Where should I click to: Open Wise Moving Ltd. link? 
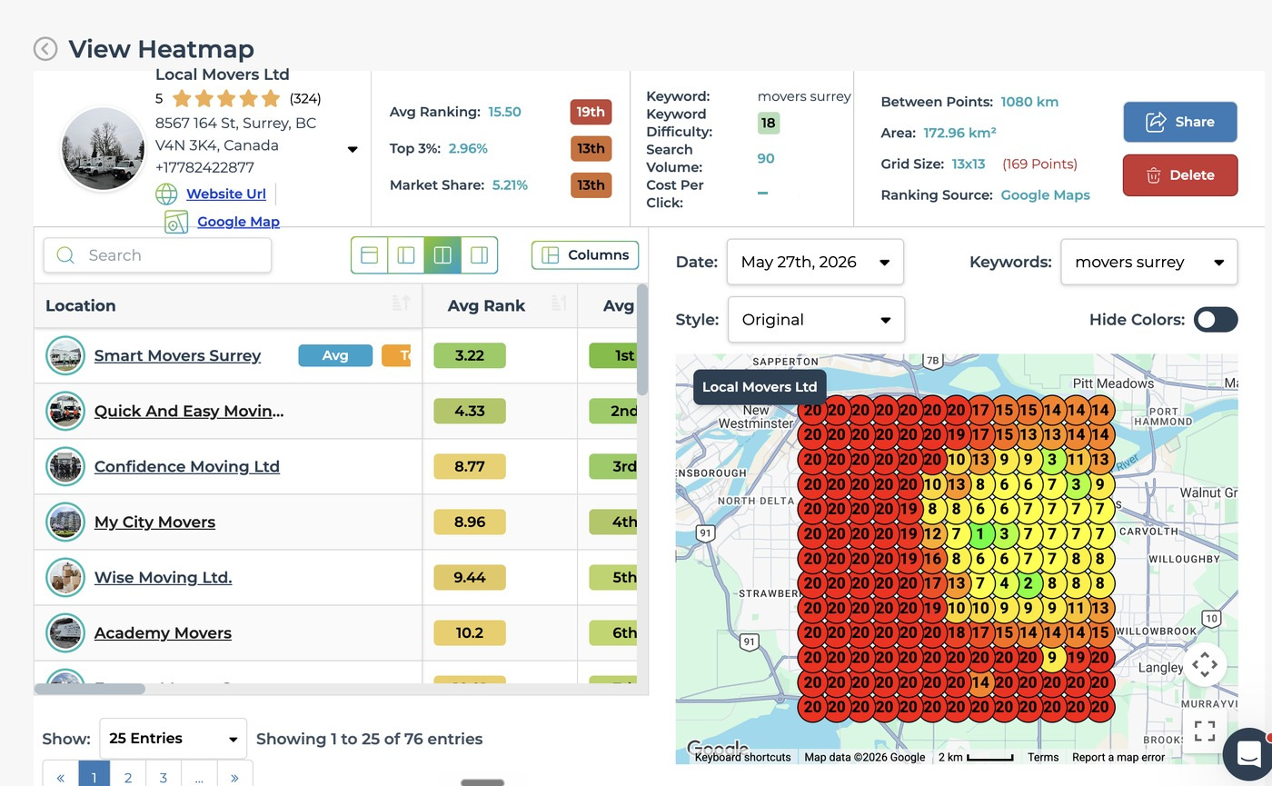tap(163, 577)
